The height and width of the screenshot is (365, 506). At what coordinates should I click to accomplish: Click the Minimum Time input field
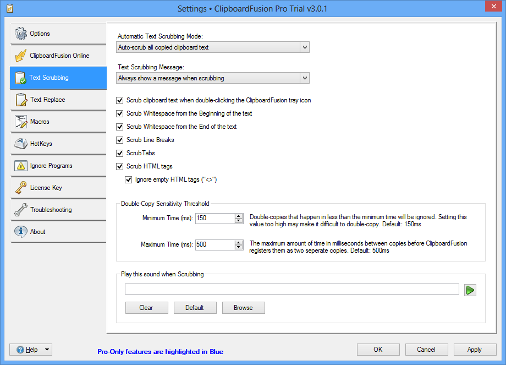pyautogui.click(x=215, y=219)
